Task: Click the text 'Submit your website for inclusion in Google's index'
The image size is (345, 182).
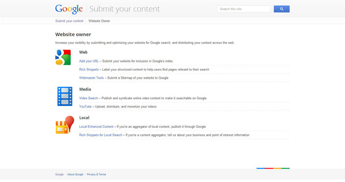Action: point(138,61)
